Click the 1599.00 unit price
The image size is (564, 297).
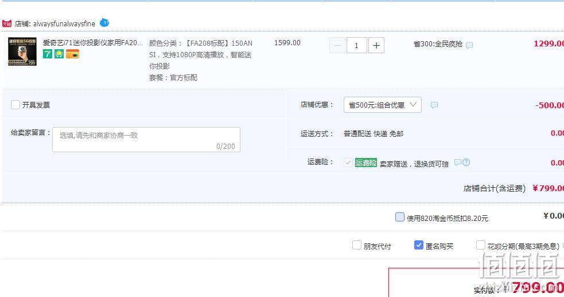287,43
